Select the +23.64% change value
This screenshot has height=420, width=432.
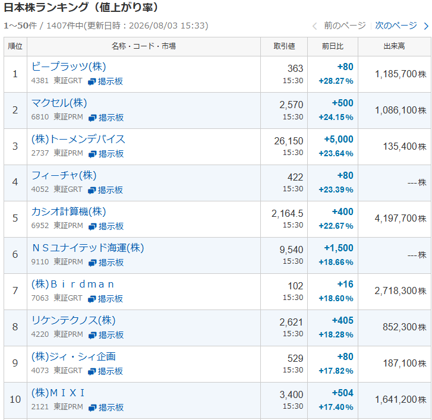pos(336,154)
